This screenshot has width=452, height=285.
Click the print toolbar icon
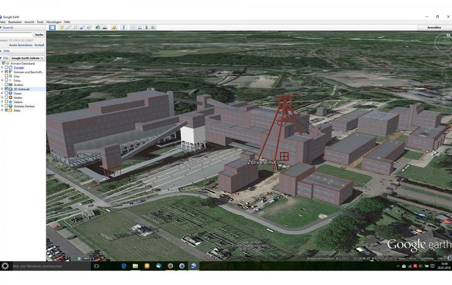(140, 27)
